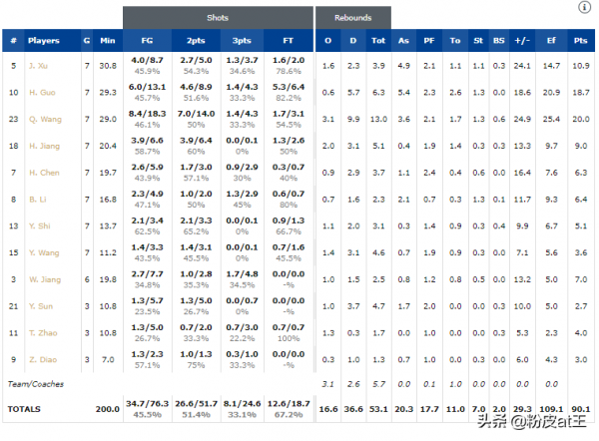Screen dimensions: 599x441
Task: Click player name T. Zhao
Action: [41, 331]
